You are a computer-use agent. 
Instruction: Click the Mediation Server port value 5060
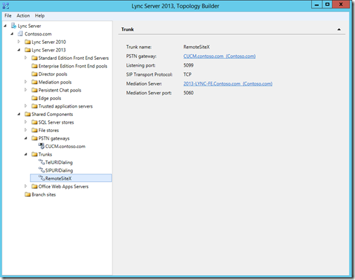click(x=188, y=93)
